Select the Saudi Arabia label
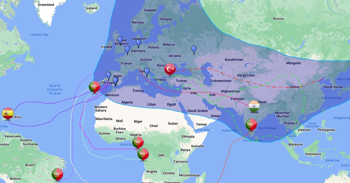The image size is (350, 183). 198,110
